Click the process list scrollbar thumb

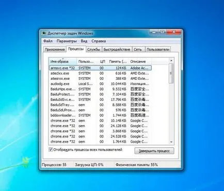point(171,73)
